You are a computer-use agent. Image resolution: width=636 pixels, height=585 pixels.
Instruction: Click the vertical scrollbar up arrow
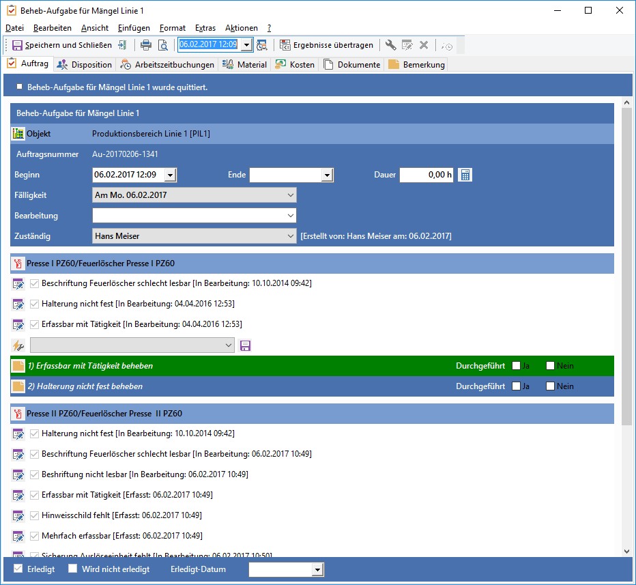click(626, 102)
